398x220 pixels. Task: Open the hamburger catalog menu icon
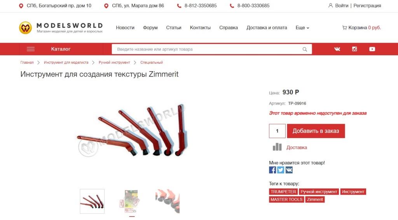(31, 49)
